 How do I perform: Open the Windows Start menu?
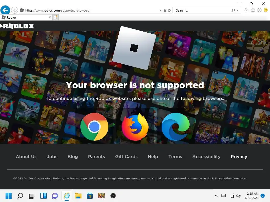click(8, 196)
